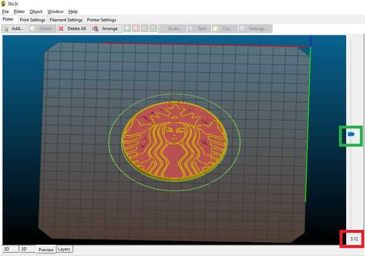365x256 pixels.
Task: Switch to the Print Settings tab
Action: (32, 20)
